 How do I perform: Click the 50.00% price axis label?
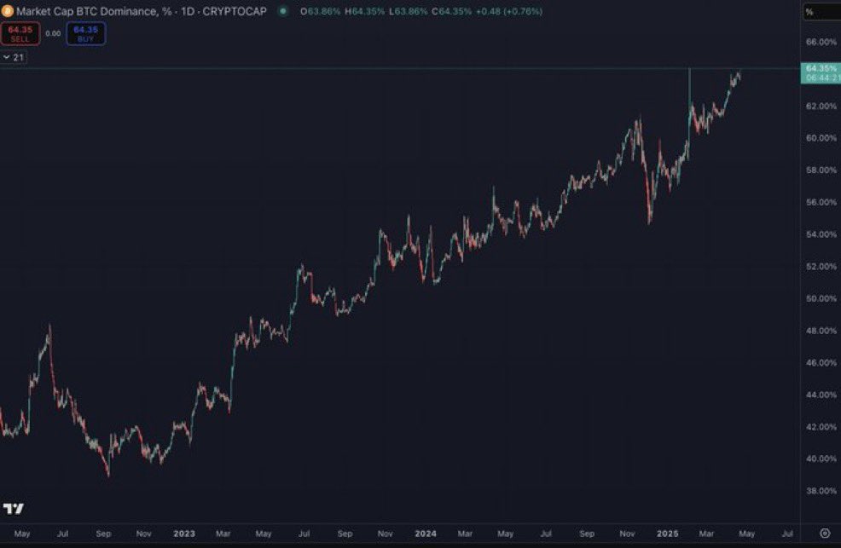(821, 298)
